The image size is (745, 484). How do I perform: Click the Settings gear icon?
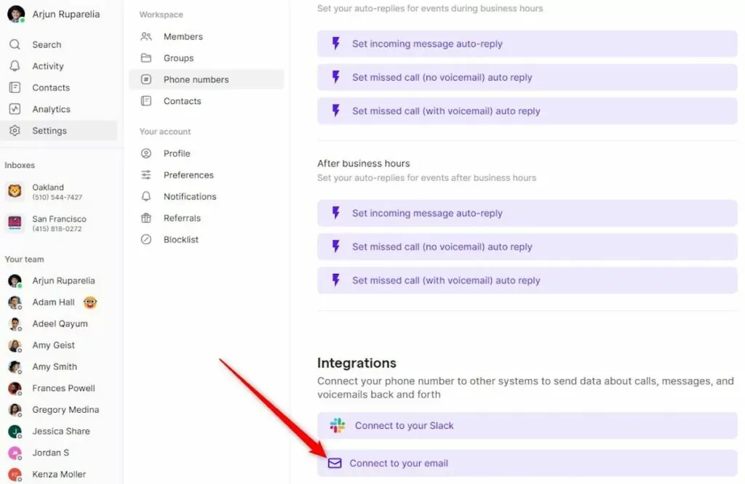point(15,131)
